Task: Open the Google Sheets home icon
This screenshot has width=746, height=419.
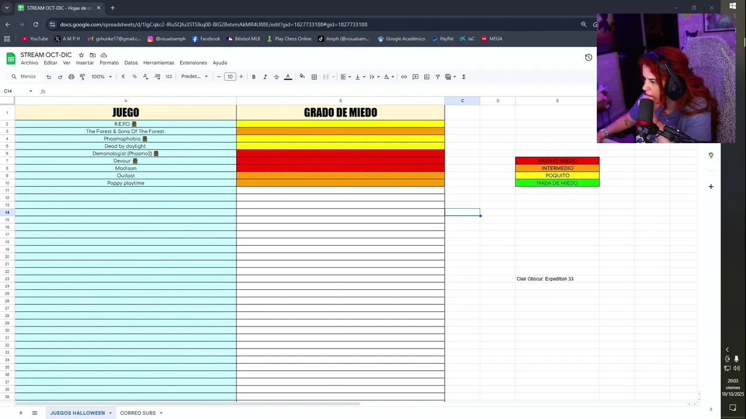Action: [x=10, y=58]
